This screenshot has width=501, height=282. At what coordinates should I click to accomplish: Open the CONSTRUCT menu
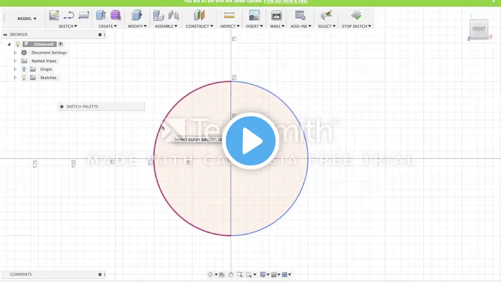coord(200,26)
